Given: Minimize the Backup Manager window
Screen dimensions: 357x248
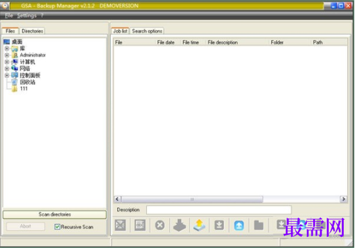Looking at the screenshot, I should coord(333,6).
